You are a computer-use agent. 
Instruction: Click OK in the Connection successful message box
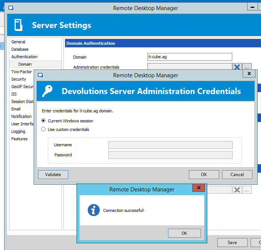184,233
